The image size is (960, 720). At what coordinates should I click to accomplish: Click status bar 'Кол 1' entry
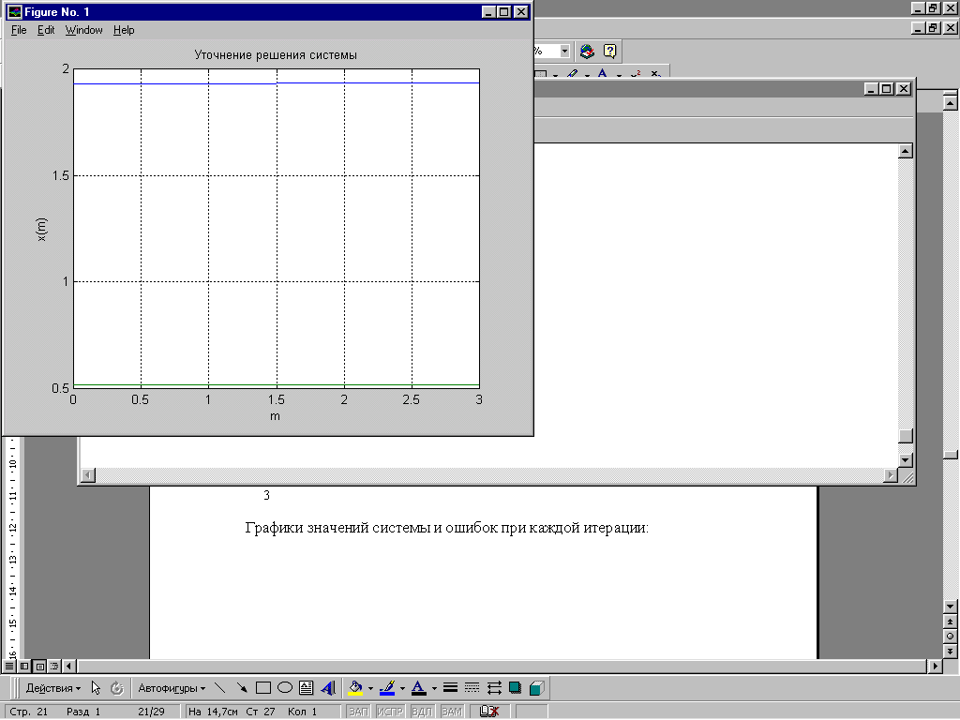[x=303, y=712]
